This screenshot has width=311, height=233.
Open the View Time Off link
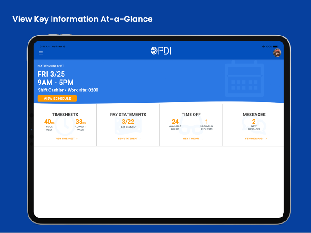click(193, 138)
